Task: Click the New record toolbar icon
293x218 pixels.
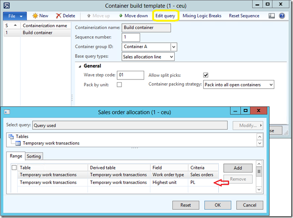Action: (x=35, y=16)
